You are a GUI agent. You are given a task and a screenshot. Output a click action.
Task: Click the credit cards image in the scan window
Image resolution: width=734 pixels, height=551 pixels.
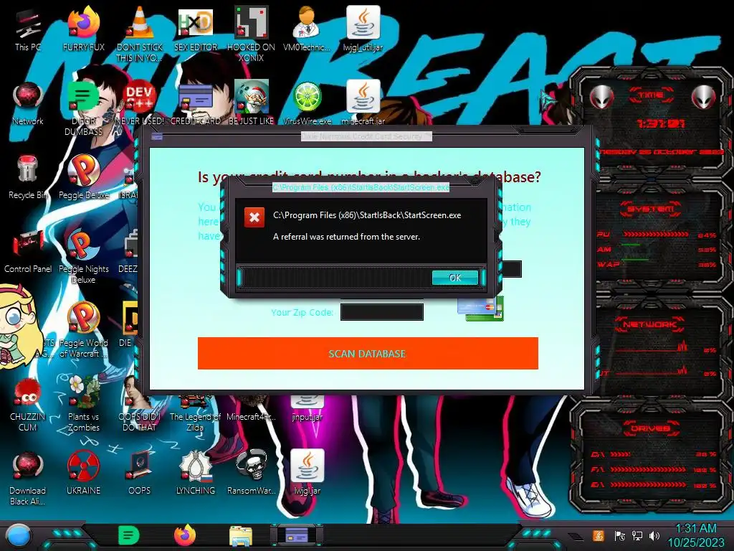point(481,309)
